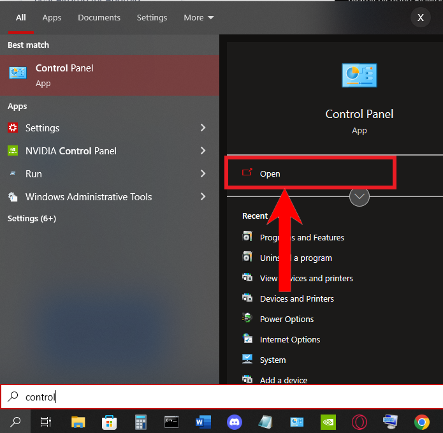Open Uninstall a program recent item
The width and height of the screenshot is (443, 433).
(x=296, y=258)
